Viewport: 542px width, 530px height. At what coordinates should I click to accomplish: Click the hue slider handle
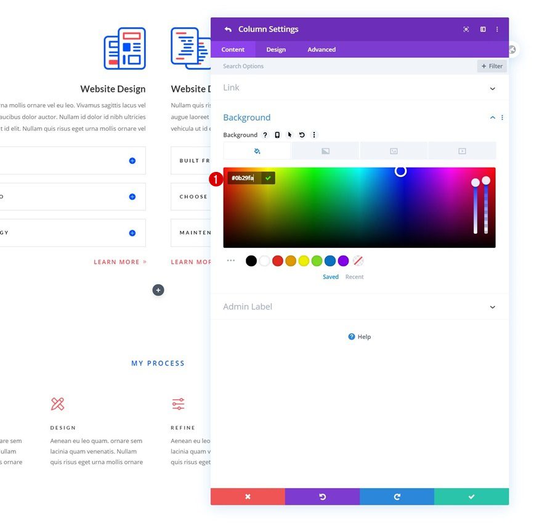click(x=475, y=182)
